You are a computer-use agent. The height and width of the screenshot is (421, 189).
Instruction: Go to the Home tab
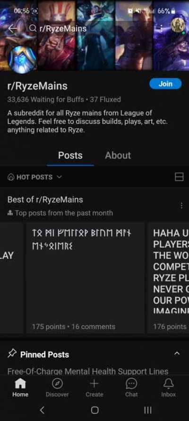(x=20, y=388)
